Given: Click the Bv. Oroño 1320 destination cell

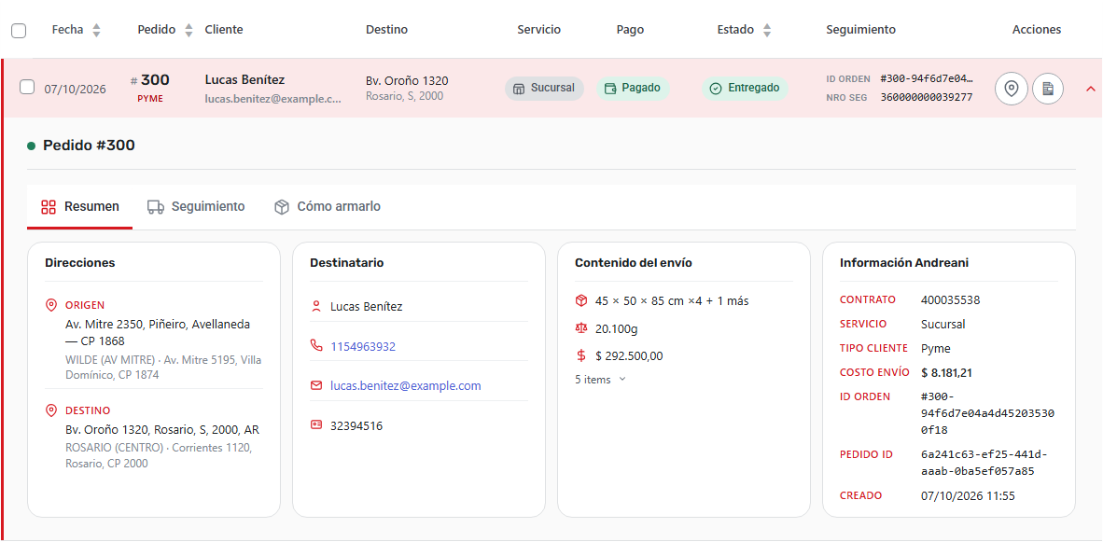Looking at the screenshot, I should [x=407, y=88].
